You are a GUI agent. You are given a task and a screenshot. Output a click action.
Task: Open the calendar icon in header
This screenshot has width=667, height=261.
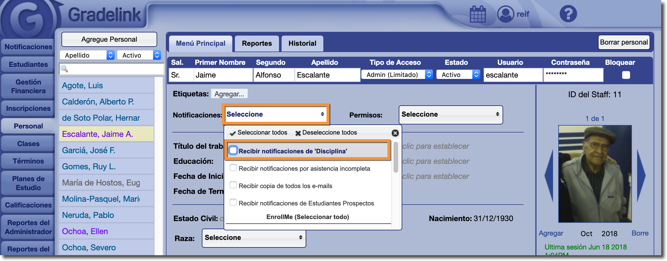[477, 14]
